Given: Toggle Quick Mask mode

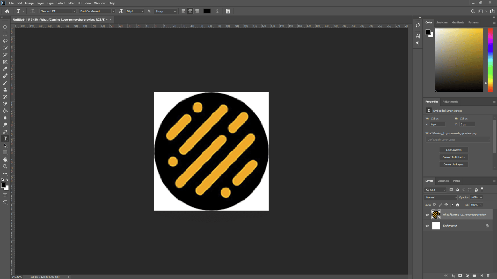Looking at the screenshot, I should point(5,195).
